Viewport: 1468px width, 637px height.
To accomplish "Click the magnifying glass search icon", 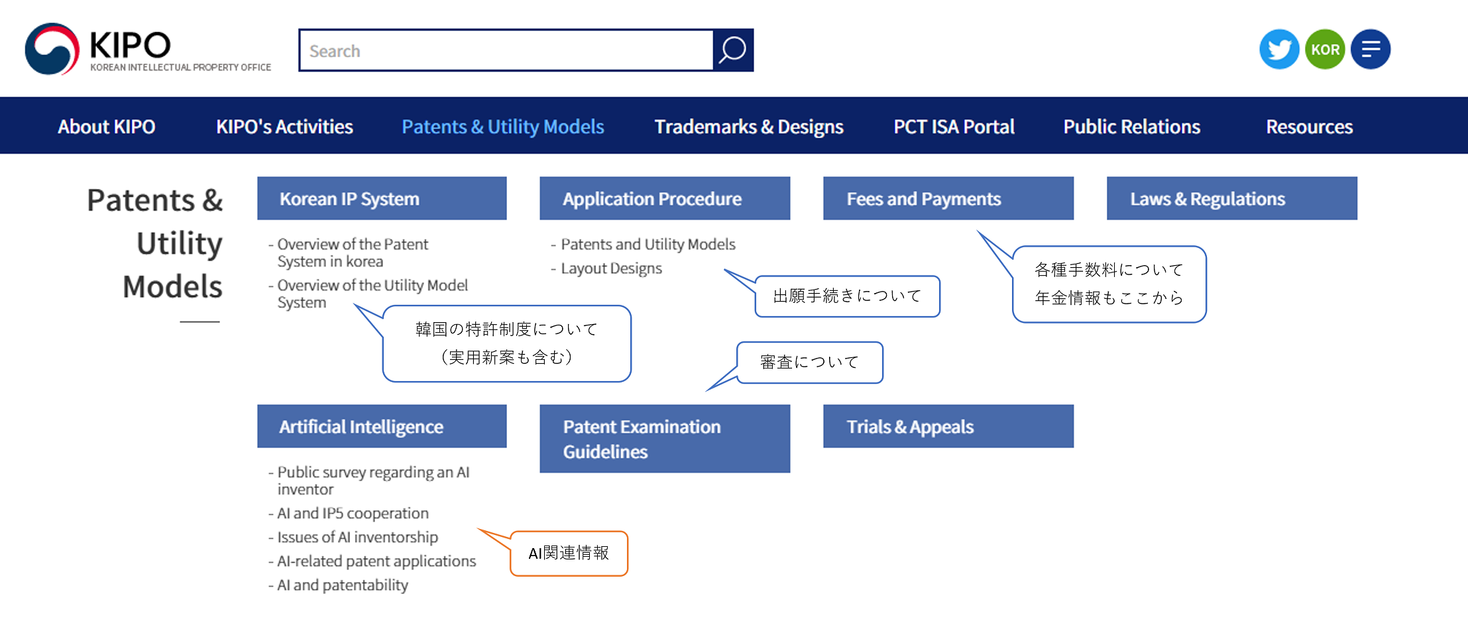I will tap(733, 50).
